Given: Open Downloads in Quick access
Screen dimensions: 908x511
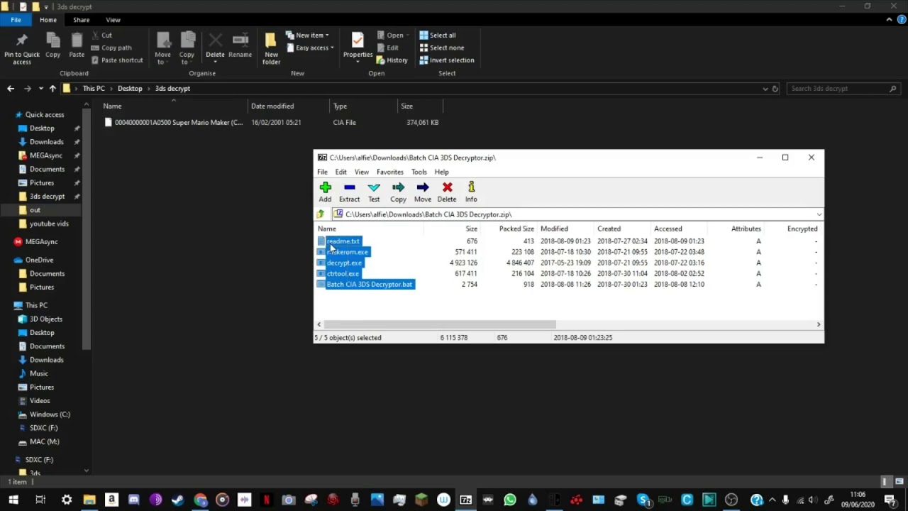Looking at the screenshot, I should pos(46,142).
